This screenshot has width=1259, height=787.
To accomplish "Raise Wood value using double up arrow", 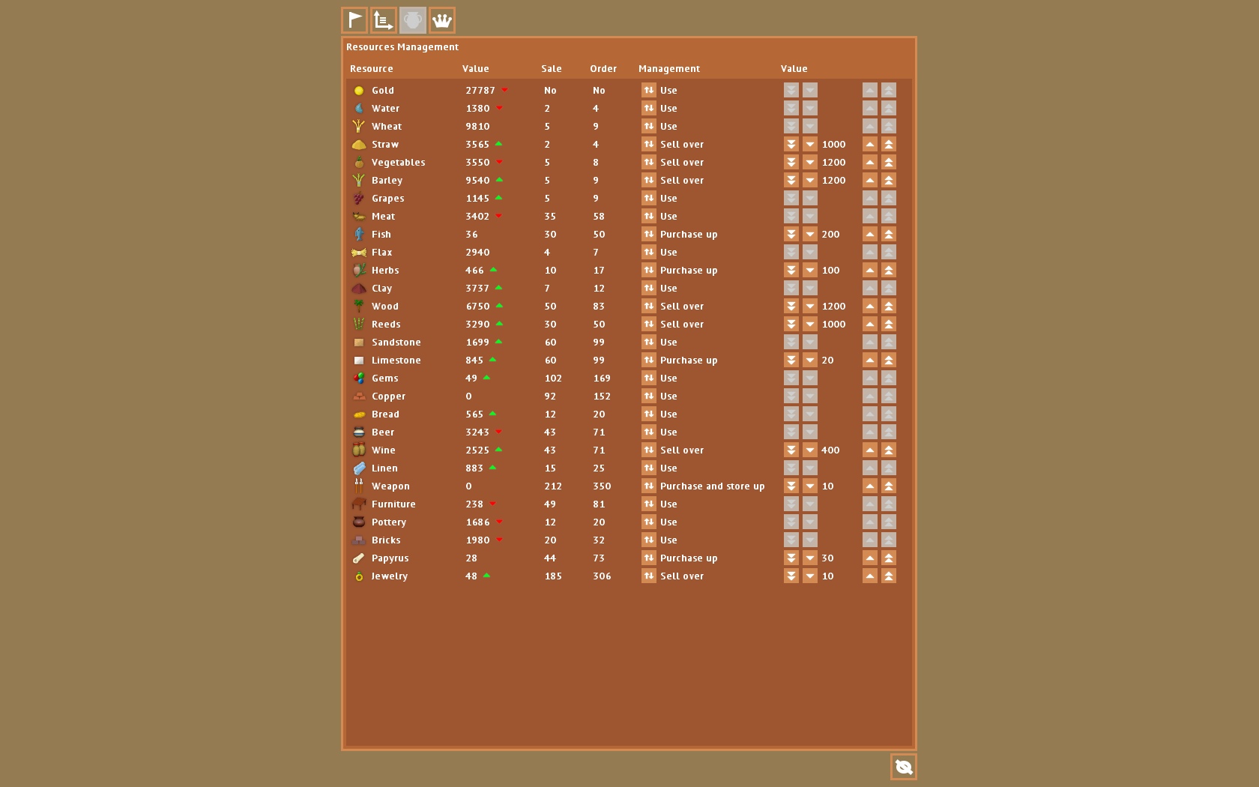I will pos(889,306).
